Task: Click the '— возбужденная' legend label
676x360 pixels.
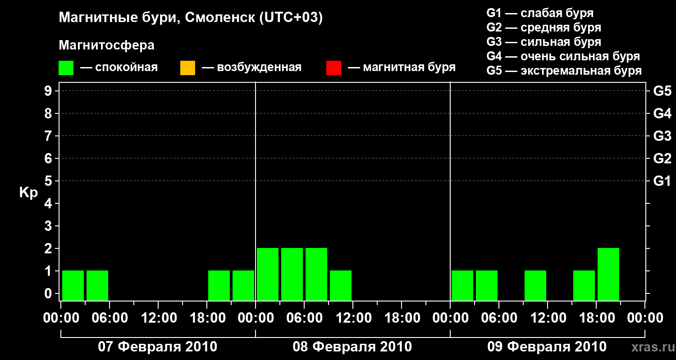Action: pyautogui.click(x=252, y=67)
